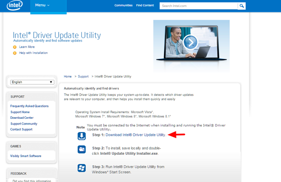This screenshot has height=182, width=281.
Task: Open Find Content in the top bar
Action: pyautogui.click(x=145, y=5)
